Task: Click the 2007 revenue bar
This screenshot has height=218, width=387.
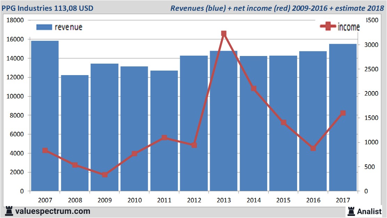Action: [x=45, y=116]
